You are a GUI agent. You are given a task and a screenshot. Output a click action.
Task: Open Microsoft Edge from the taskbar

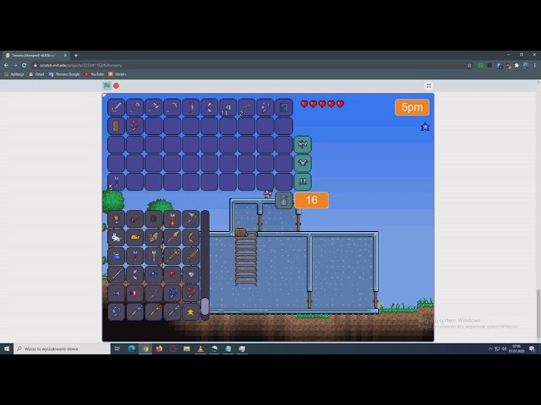coord(132,348)
